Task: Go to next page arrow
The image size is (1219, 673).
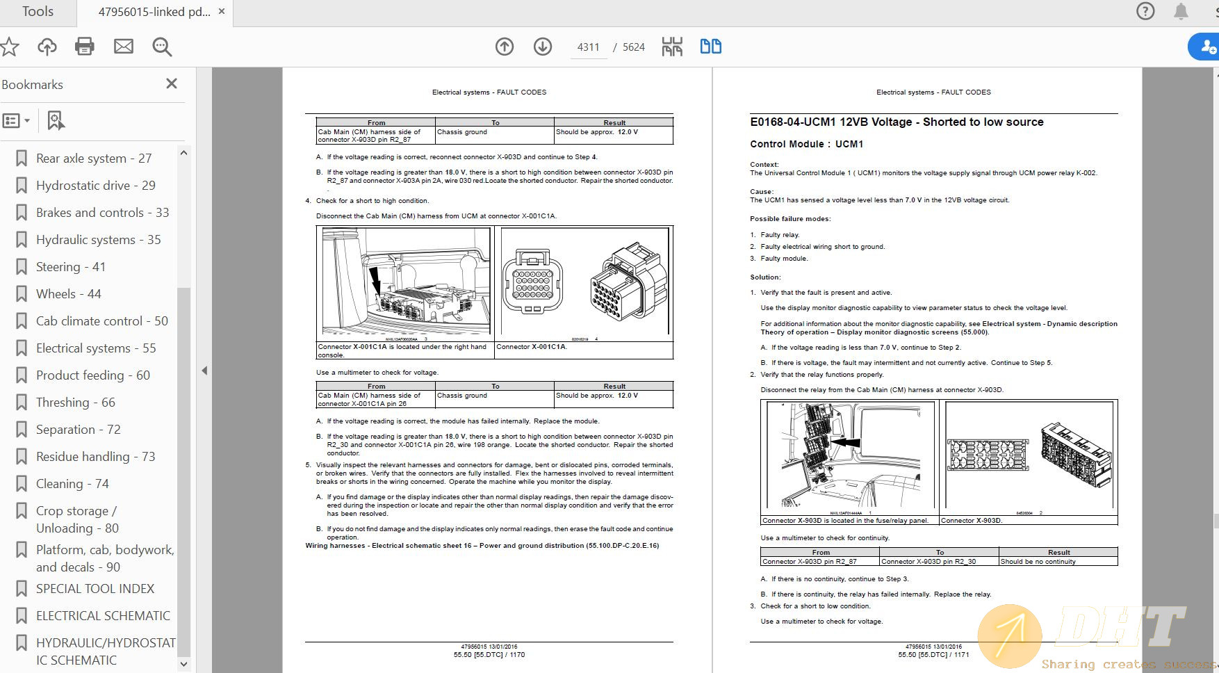Action: coord(543,47)
